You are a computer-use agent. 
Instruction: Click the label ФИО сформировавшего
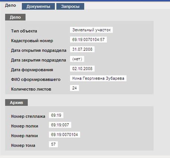36,79
